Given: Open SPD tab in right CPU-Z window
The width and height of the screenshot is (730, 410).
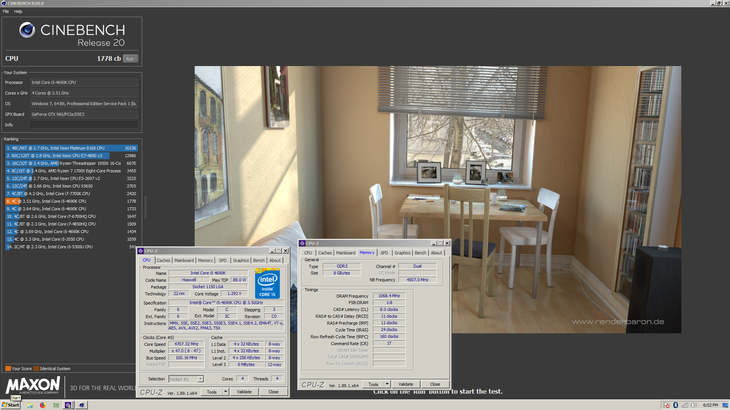Looking at the screenshot, I should pos(384,253).
